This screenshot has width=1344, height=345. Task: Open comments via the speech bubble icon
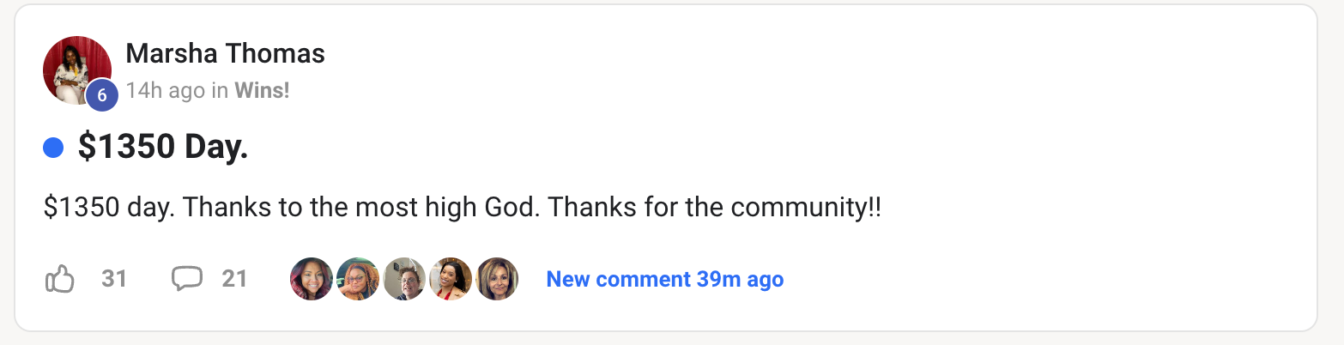point(187,279)
